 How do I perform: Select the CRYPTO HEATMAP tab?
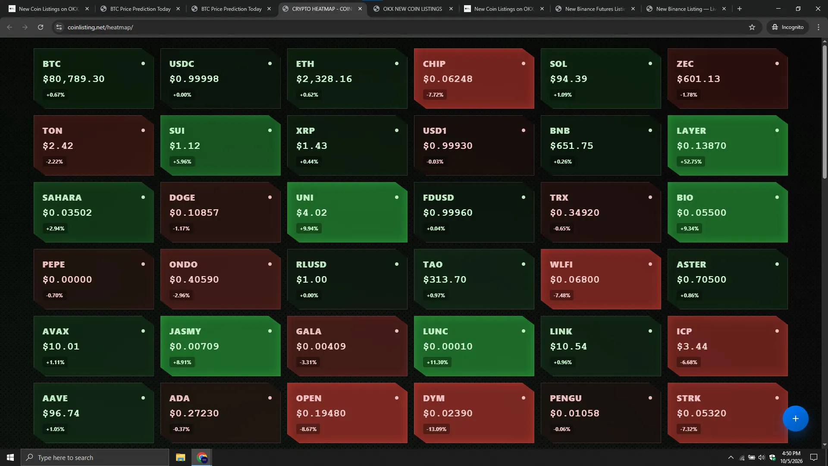pyautogui.click(x=321, y=9)
